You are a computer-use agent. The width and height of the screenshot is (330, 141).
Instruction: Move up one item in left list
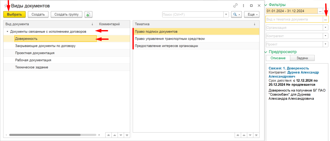coord(115,135)
